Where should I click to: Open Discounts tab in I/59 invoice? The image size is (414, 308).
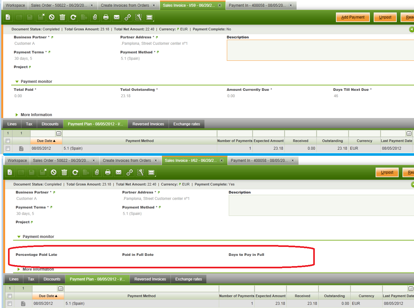[50, 124]
